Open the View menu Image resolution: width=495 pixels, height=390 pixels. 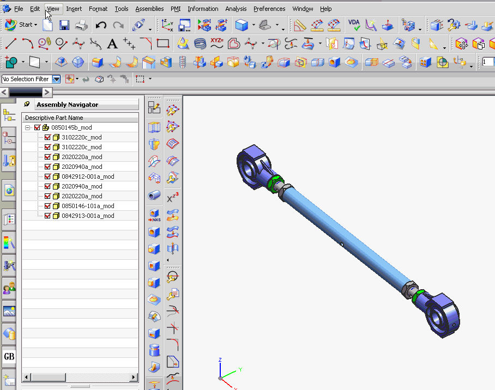[x=53, y=9]
